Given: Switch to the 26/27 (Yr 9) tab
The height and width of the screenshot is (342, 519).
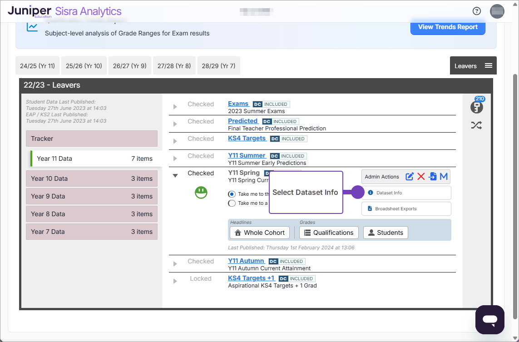Looking at the screenshot, I should (129, 66).
